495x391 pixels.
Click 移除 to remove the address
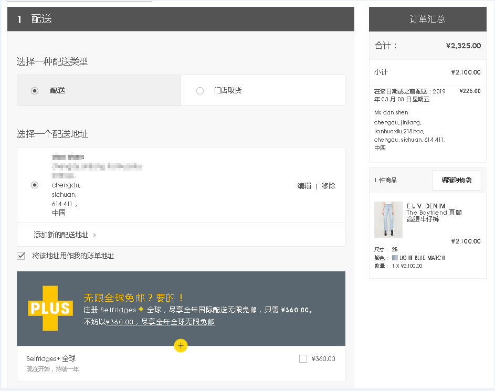pyautogui.click(x=328, y=186)
